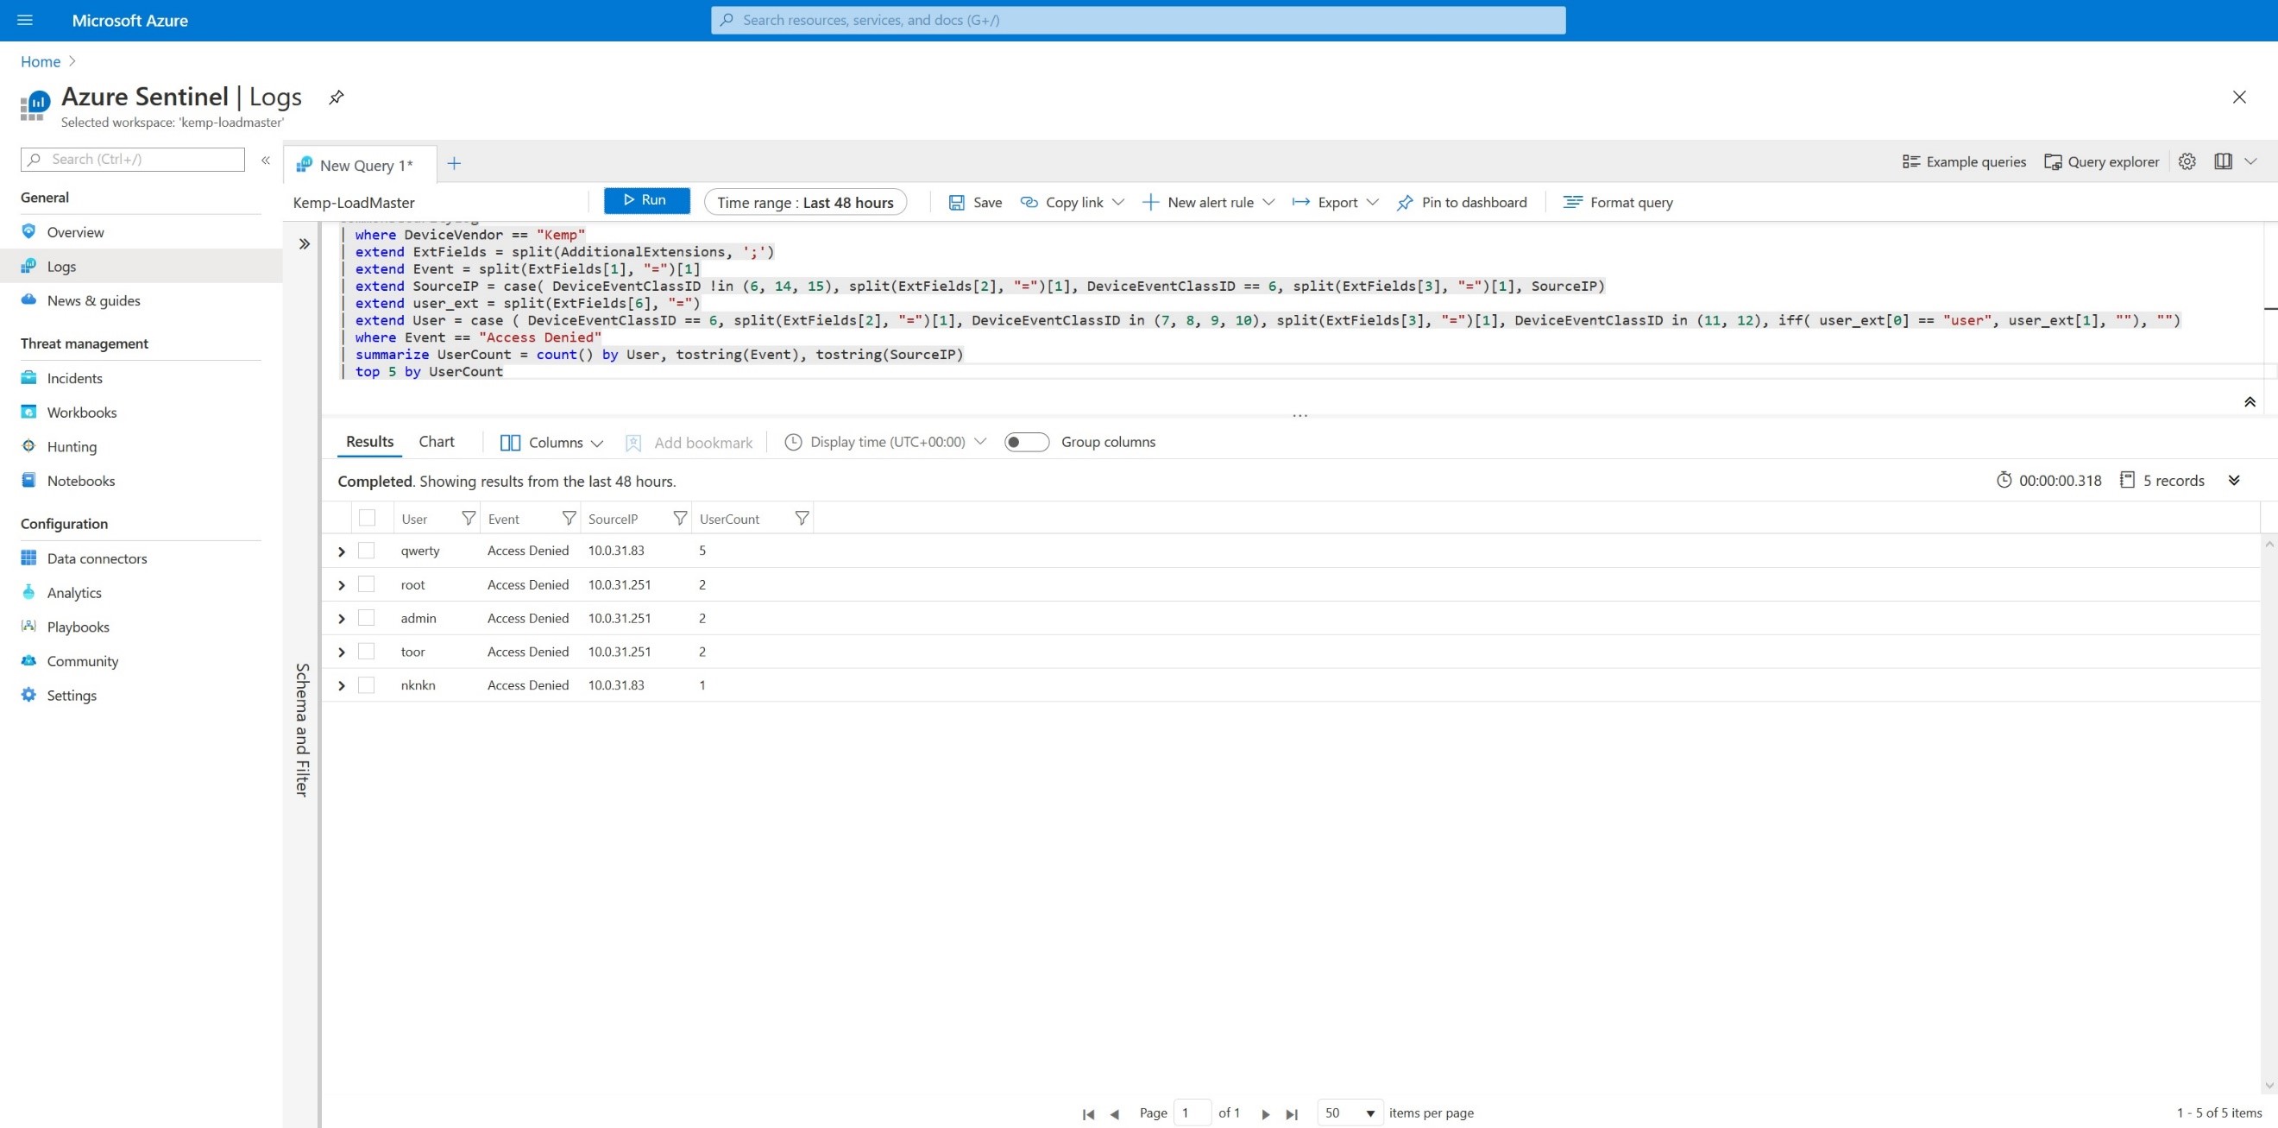Viewport: 2278px width, 1128px height.
Task: Toggle the Group columns switch
Action: [1026, 443]
